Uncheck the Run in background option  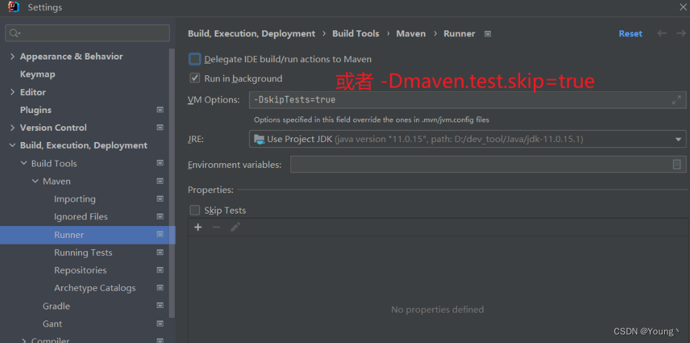coord(194,78)
